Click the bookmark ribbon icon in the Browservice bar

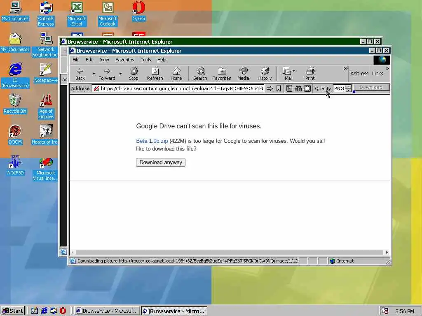(x=279, y=88)
